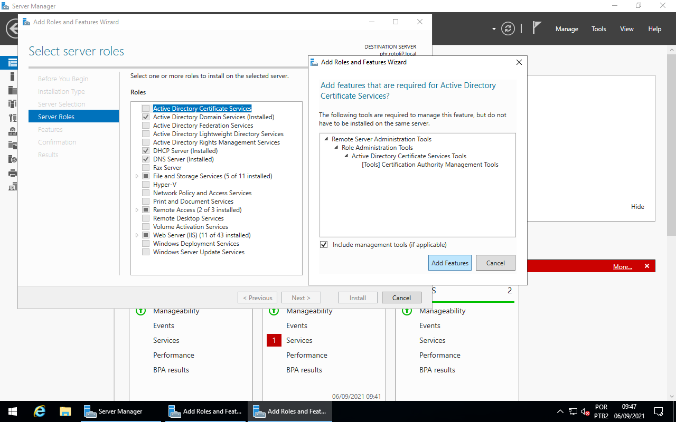This screenshot has height=422, width=676.
Task: Open the Notifications flag
Action: tap(537, 28)
